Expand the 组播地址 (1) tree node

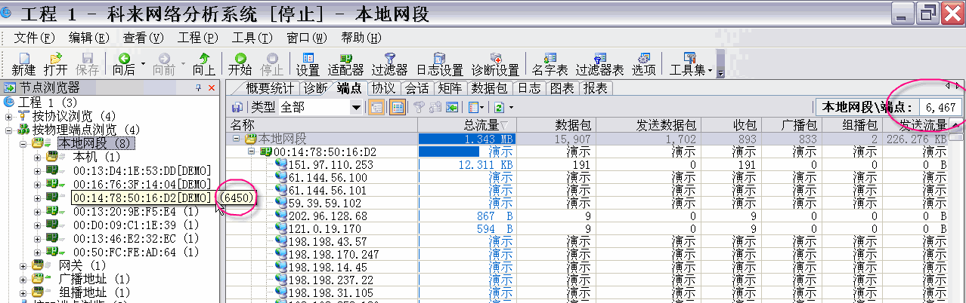[23, 292]
